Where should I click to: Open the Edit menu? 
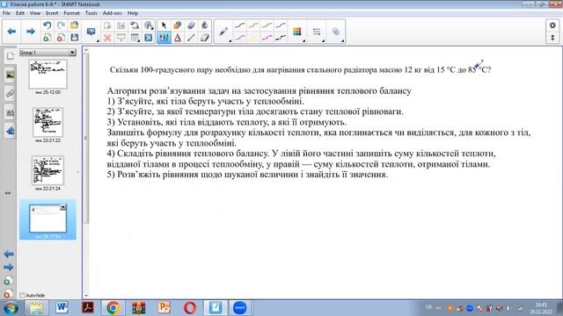[20, 13]
